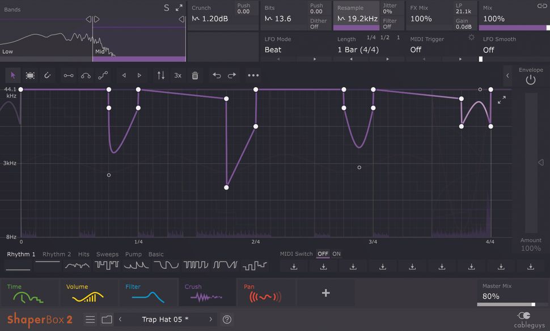550x331 pixels.
Task: Open the more options ellipsis menu
Action: [x=253, y=75]
